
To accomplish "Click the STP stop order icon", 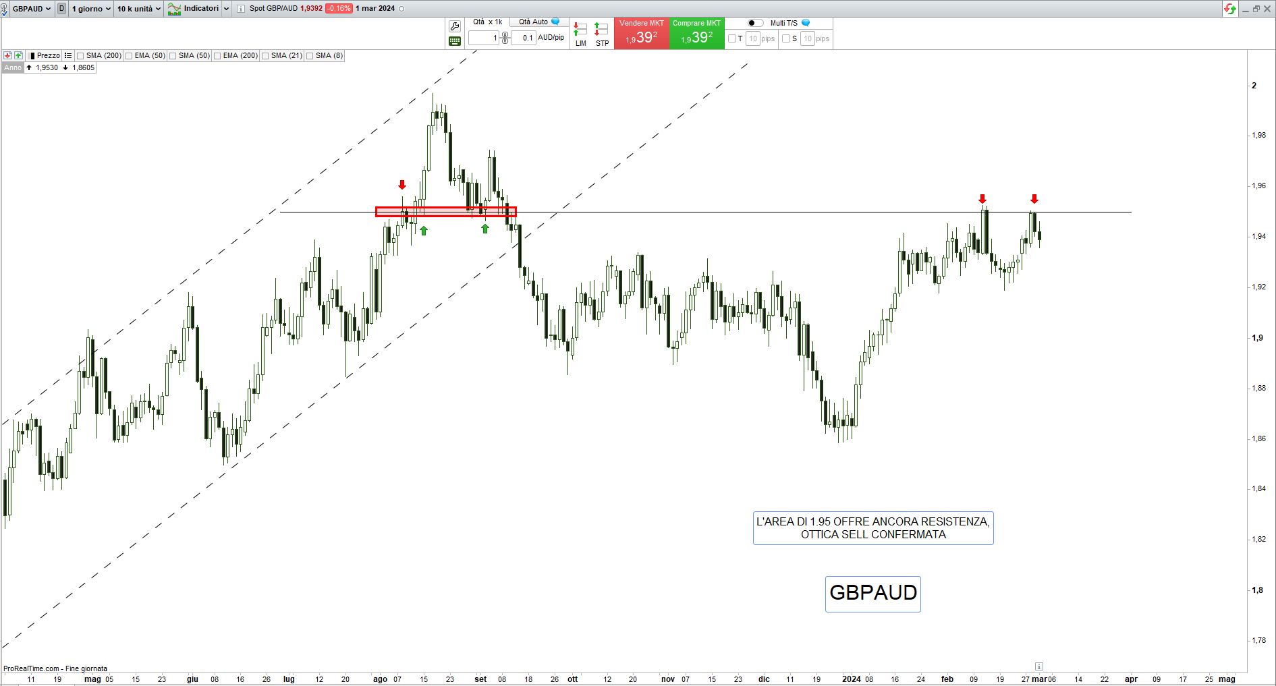I will [x=602, y=34].
